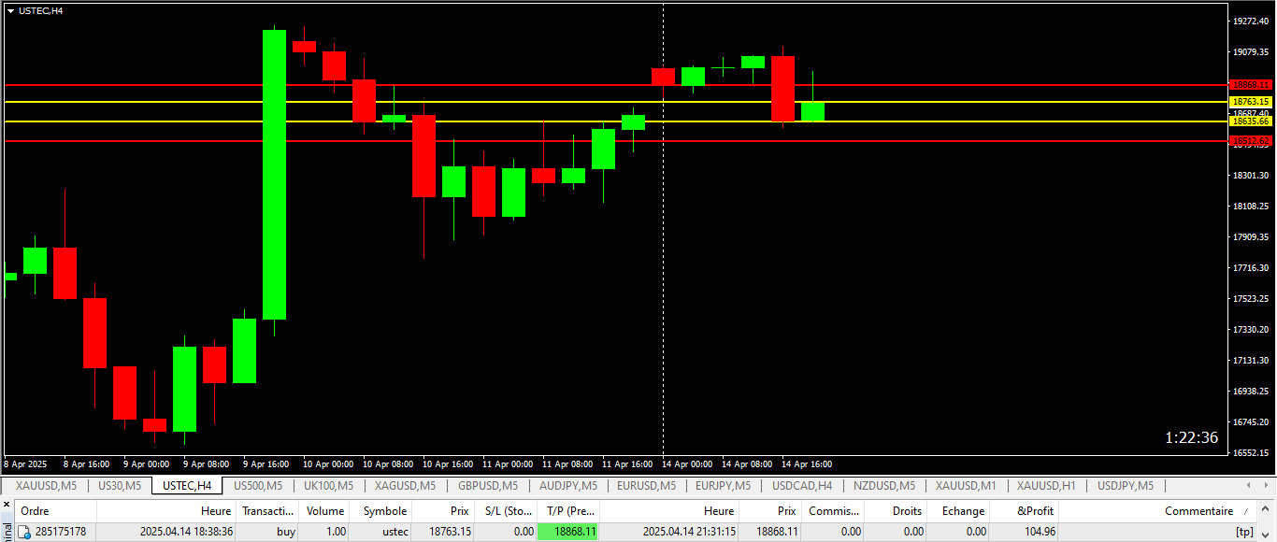Switch to the EURUSD,M5 chart tab
The height and width of the screenshot is (542, 1277).
[x=646, y=486]
